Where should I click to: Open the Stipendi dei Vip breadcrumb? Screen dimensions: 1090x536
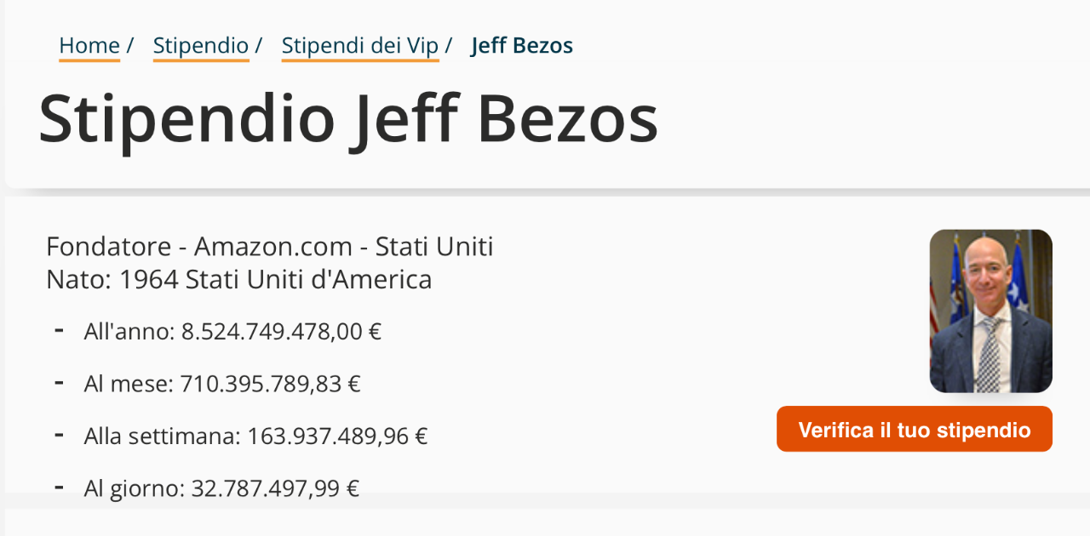pos(360,46)
